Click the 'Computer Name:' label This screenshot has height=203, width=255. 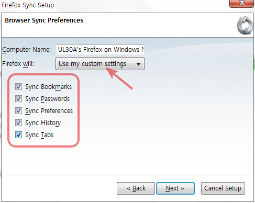26,50
